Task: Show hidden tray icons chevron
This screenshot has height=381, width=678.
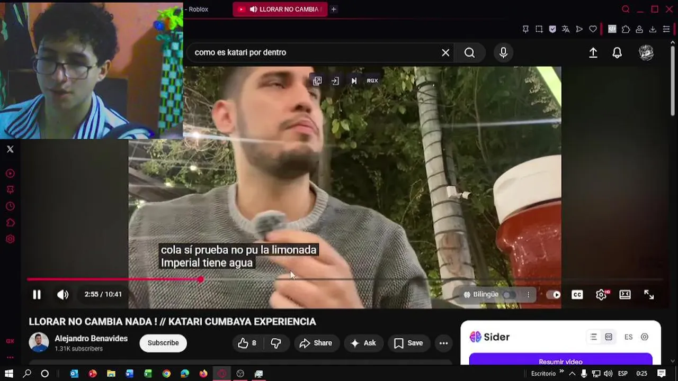Action: 572,374
